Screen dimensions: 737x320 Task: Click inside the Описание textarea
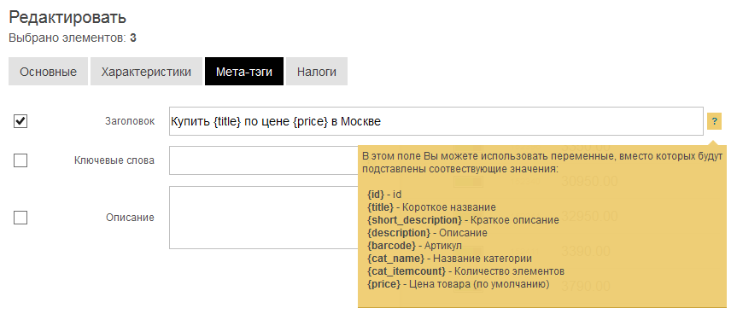[x=264, y=218]
